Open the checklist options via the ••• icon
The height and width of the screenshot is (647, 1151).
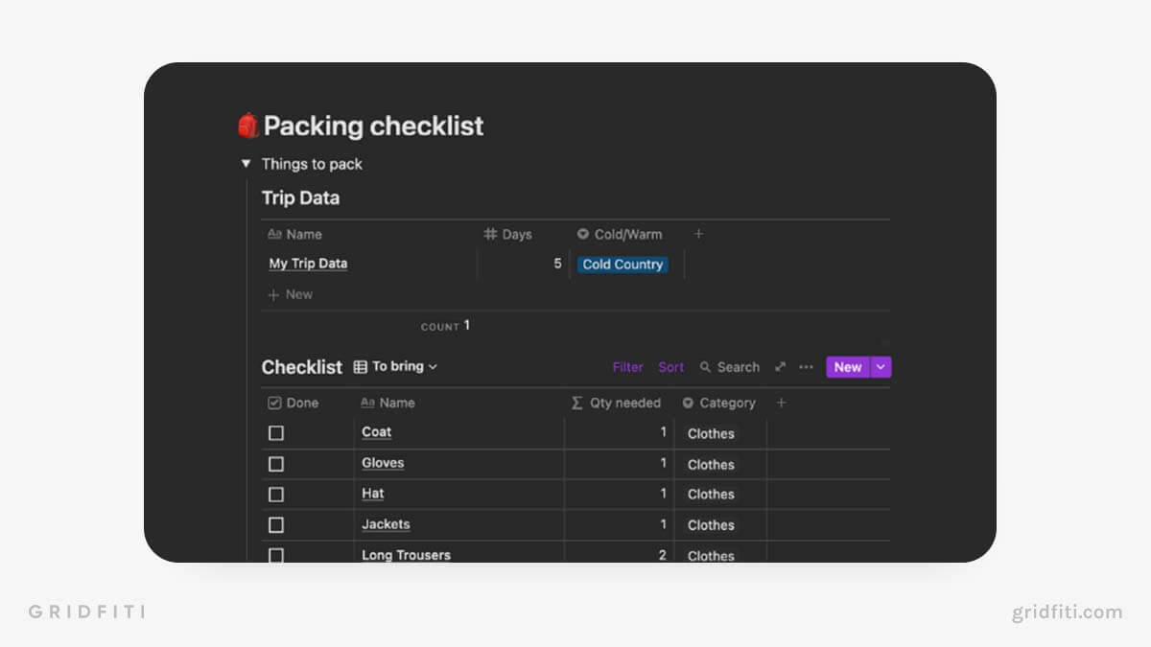click(806, 367)
